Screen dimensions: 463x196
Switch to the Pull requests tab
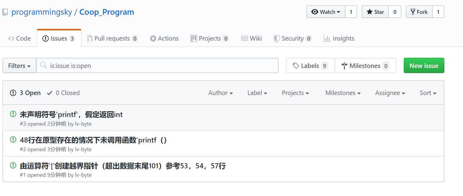tap(112, 38)
